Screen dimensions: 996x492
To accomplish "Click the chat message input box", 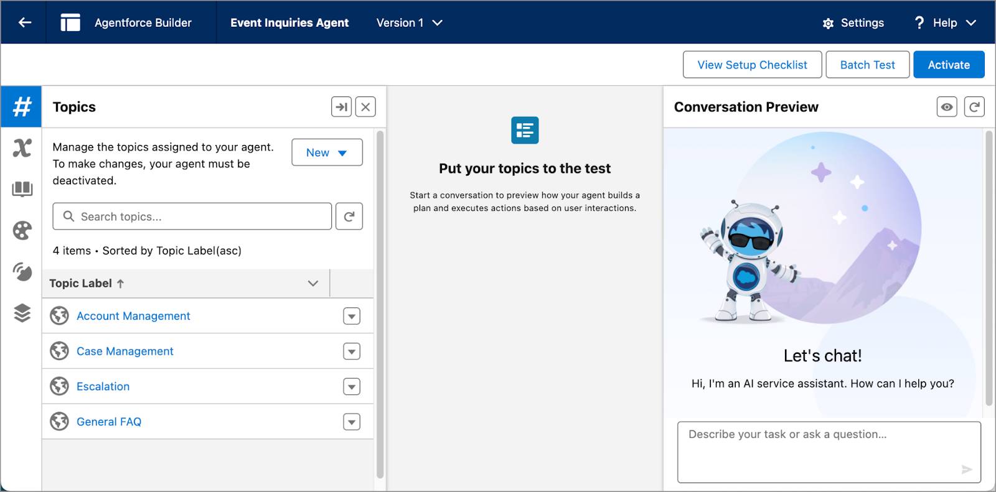I will (x=829, y=452).
